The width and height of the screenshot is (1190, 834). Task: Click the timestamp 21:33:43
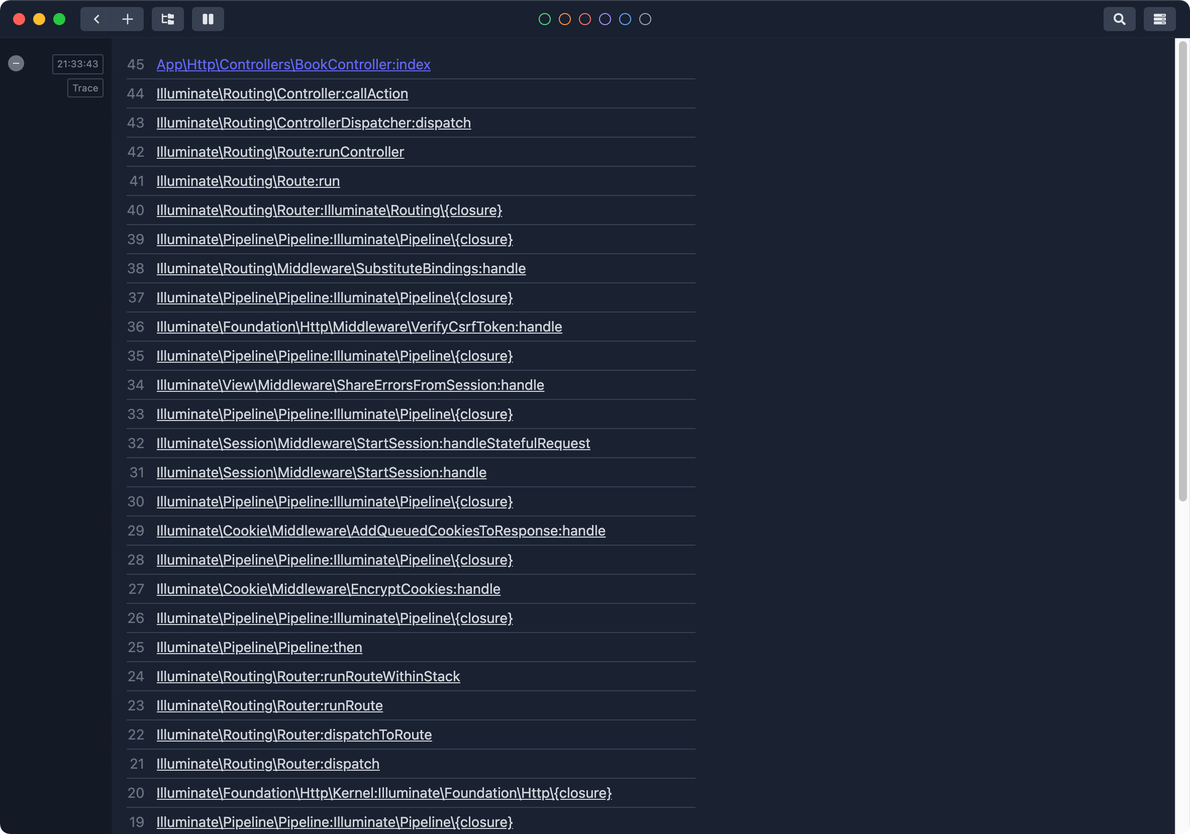click(x=77, y=64)
